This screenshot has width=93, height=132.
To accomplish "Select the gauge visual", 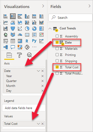I will click(20, 35).
